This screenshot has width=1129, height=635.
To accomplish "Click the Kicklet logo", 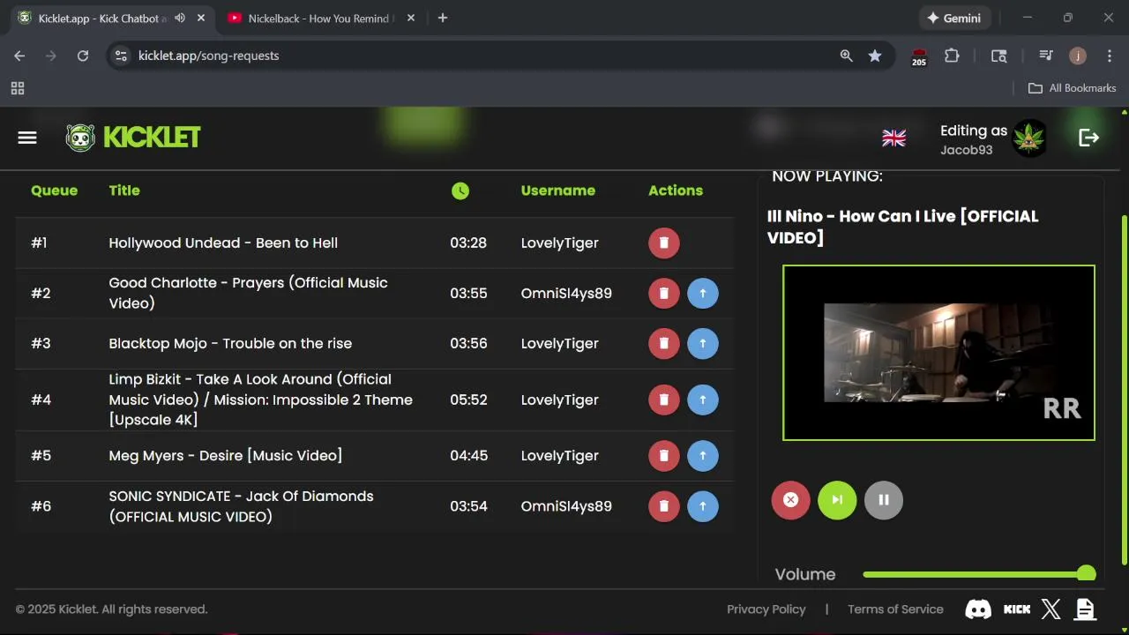I will (133, 138).
